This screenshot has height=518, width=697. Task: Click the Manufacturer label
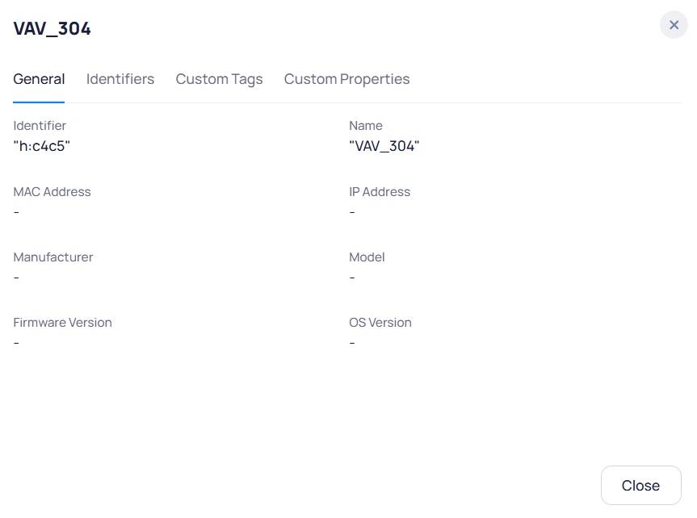point(52,257)
